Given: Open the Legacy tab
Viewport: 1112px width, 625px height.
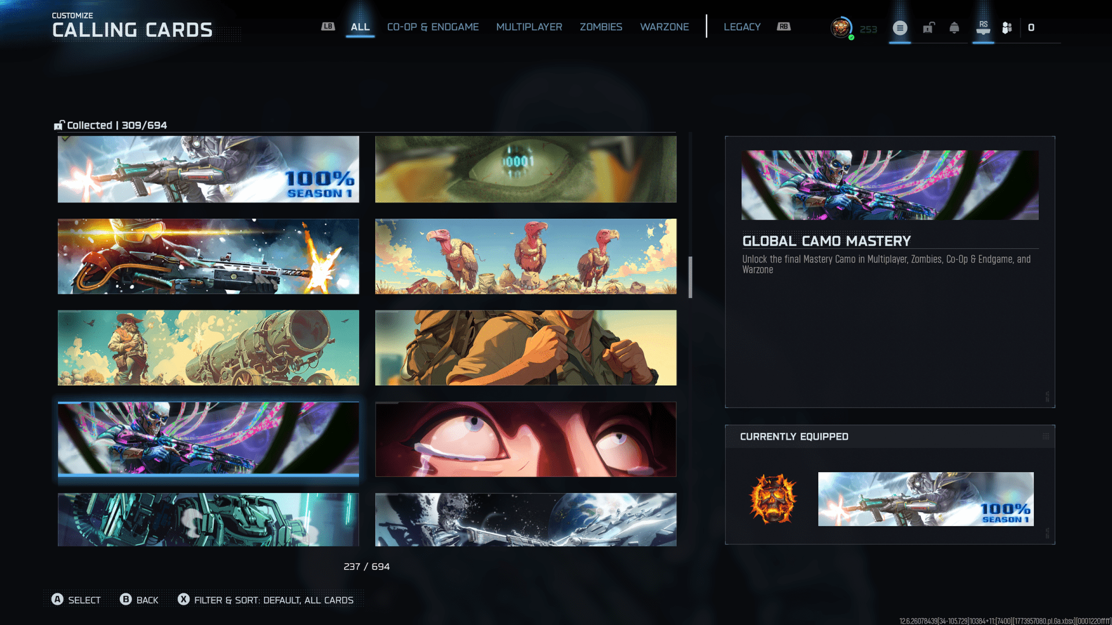Looking at the screenshot, I should pos(742,27).
